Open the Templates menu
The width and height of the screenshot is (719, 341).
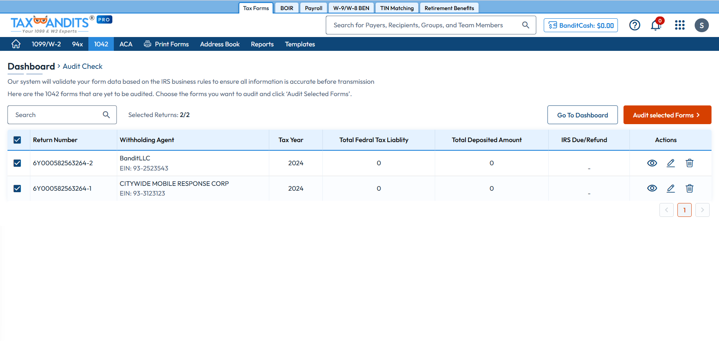tap(300, 44)
